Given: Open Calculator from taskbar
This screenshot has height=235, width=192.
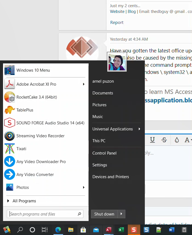Looking at the screenshot, I should click(184, 230).
